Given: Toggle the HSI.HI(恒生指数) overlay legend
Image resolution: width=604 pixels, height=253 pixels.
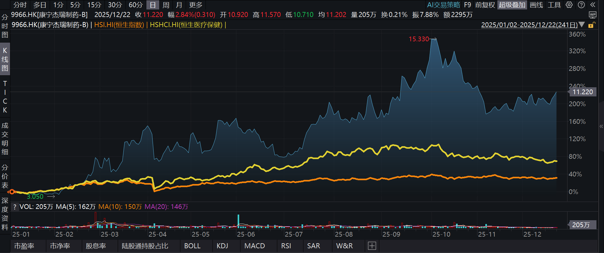Looking at the screenshot, I should click(119, 25).
